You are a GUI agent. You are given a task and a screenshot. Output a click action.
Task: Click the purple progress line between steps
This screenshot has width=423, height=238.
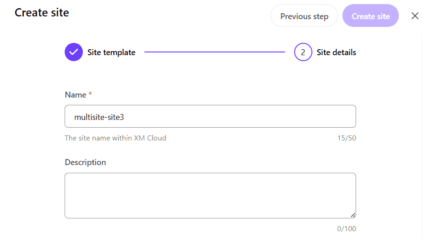click(x=214, y=52)
